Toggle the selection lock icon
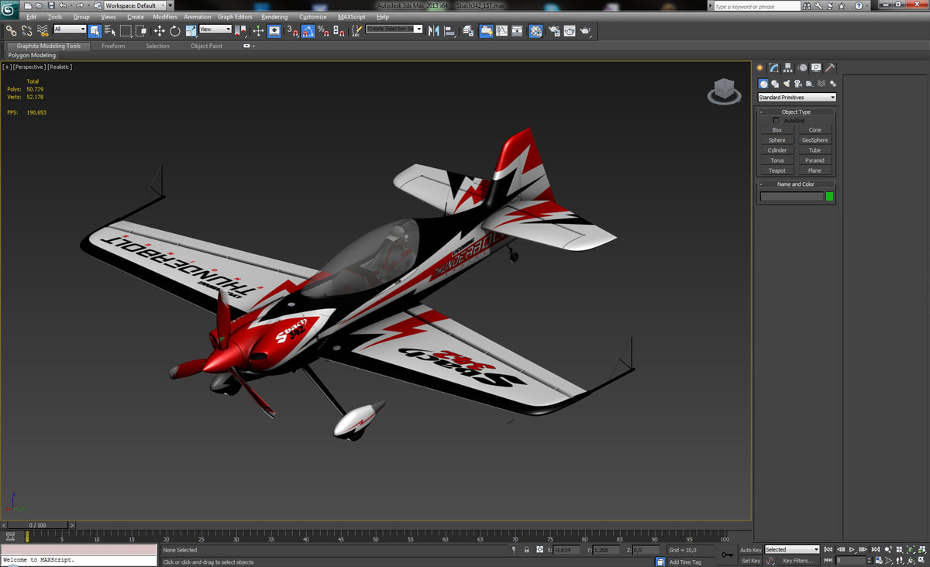930x567 pixels. [x=526, y=550]
